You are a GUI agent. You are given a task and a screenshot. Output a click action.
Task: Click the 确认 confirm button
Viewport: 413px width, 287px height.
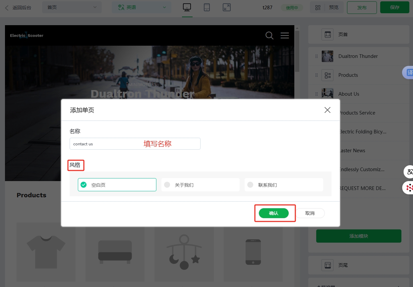(x=273, y=213)
